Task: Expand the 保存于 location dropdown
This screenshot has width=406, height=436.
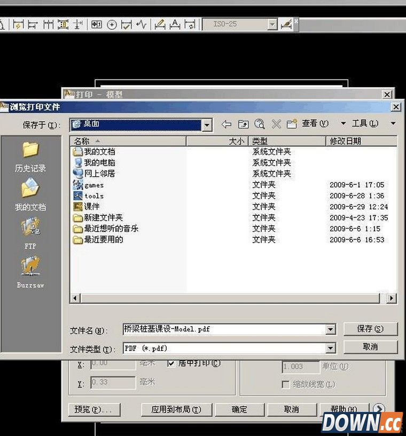Action: point(207,125)
